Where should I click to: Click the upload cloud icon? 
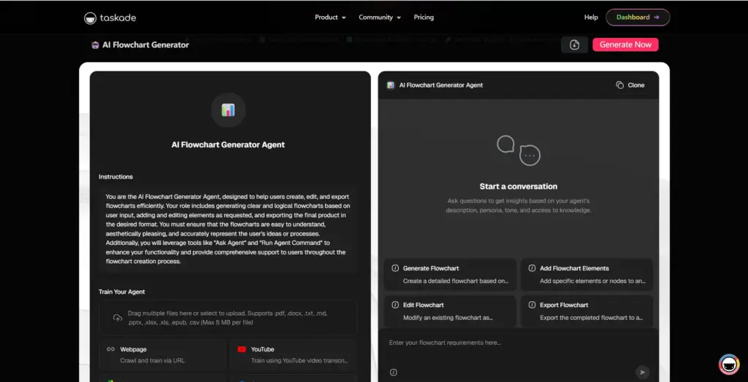[118, 318]
